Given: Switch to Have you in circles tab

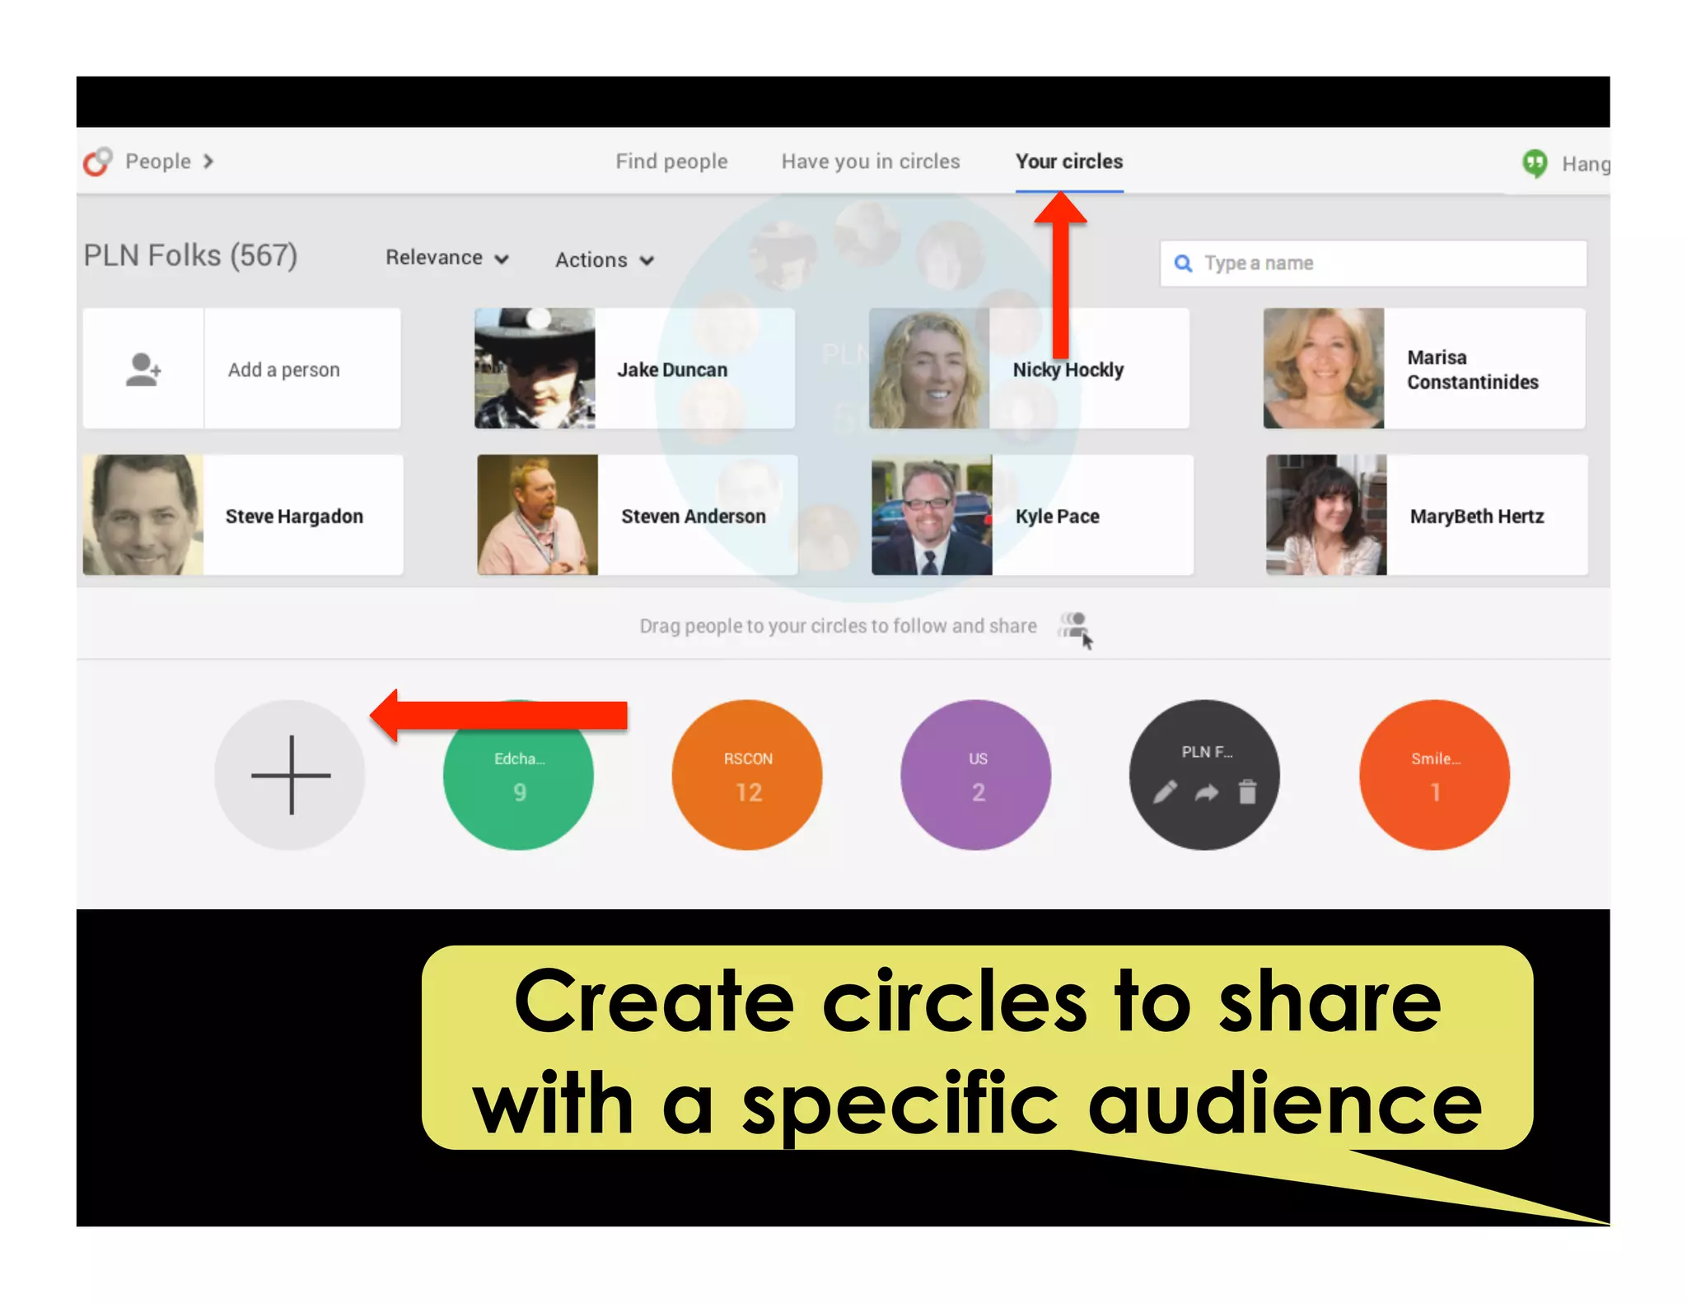Looking at the screenshot, I should (871, 161).
